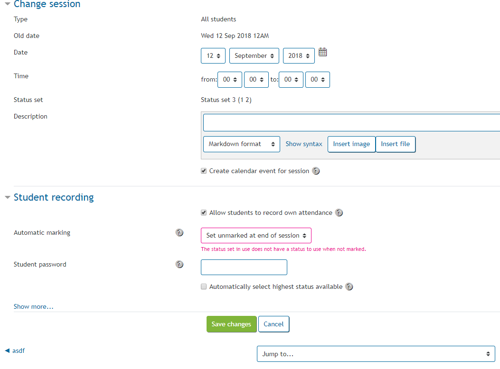500x369 pixels.
Task: Open the Jump to dropdown
Action: click(376, 353)
